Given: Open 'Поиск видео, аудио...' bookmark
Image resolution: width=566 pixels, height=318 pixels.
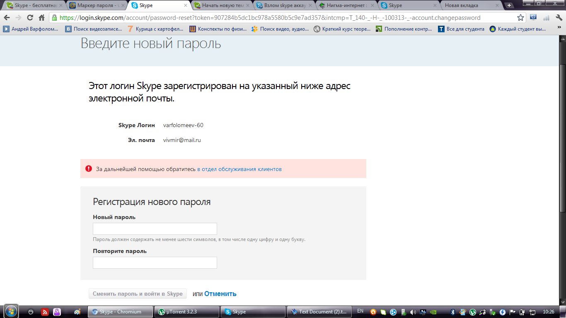Looking at the screenshot, I should pyautogui.click(x=280, y=29).
